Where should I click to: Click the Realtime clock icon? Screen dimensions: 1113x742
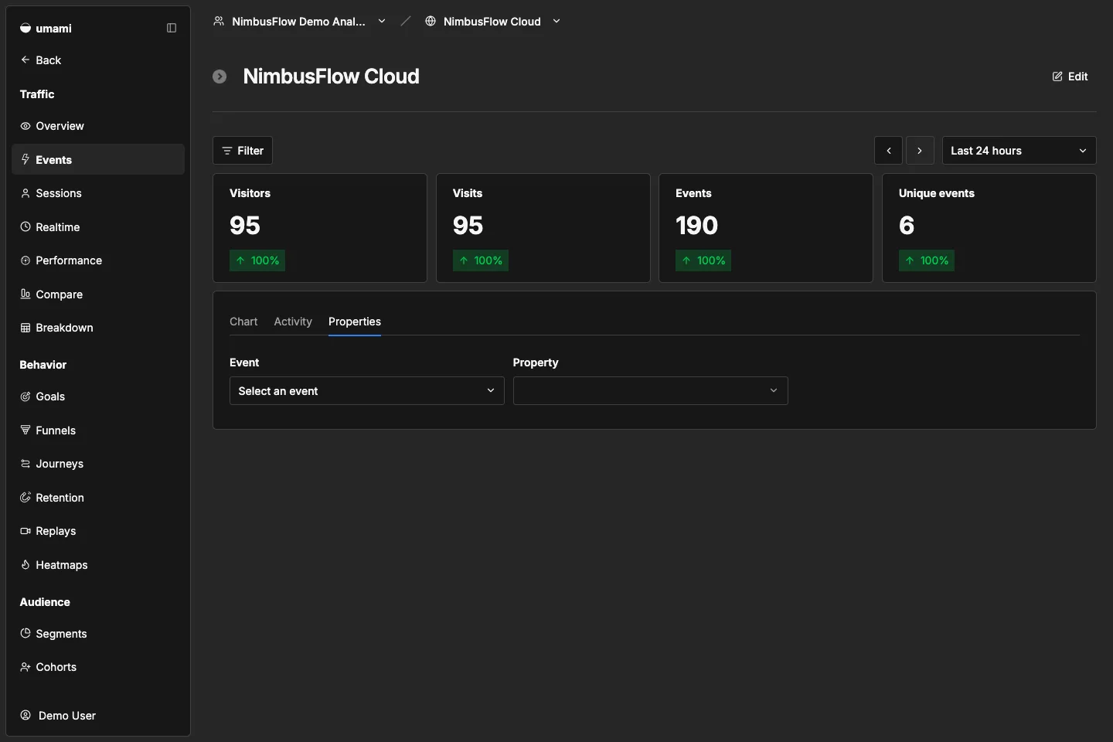[x=26, y=226]
